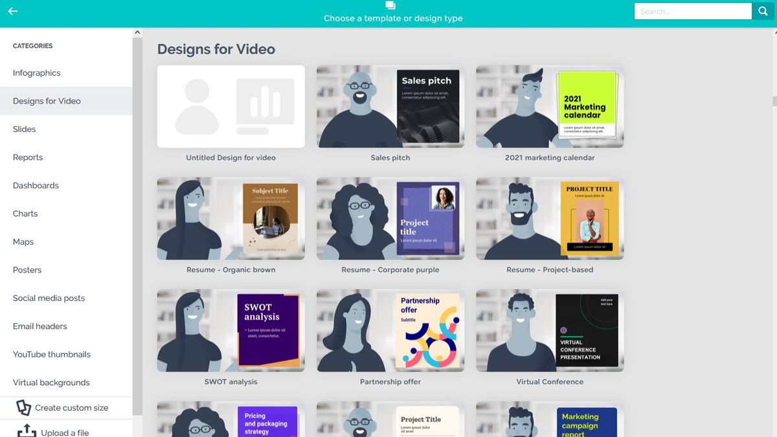The width and height of the screenshot is (777, 437).
Task: Open the Reports category
Action: [27, 157]
